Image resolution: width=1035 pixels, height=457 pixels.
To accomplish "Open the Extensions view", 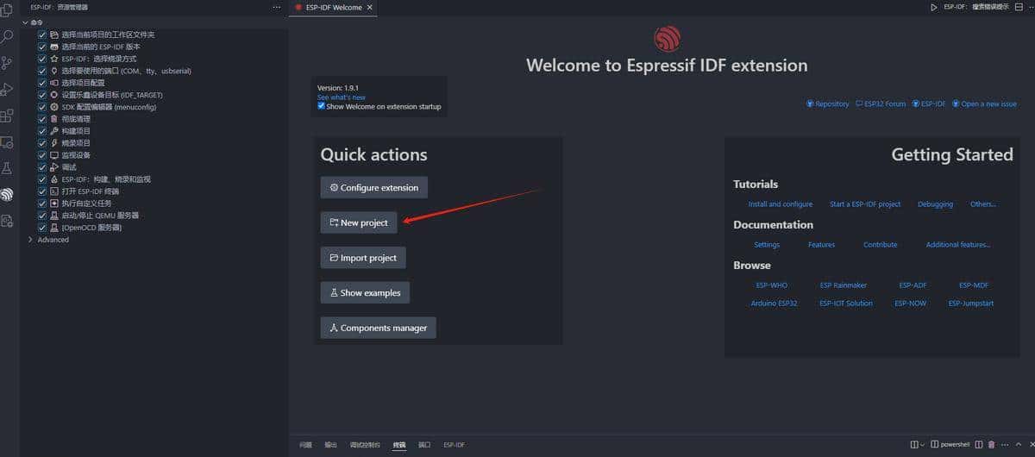I will click(8, 116).
